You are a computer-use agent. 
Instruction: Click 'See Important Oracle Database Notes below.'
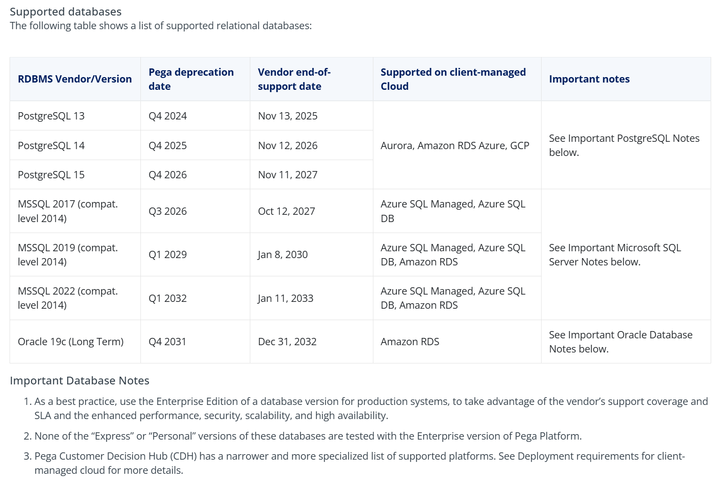coord(620,342)
